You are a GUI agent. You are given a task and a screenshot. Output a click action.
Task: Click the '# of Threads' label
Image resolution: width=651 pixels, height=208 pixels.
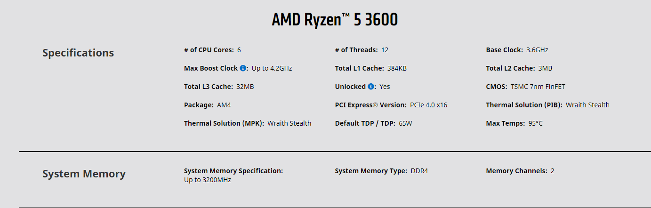[356, 50]
